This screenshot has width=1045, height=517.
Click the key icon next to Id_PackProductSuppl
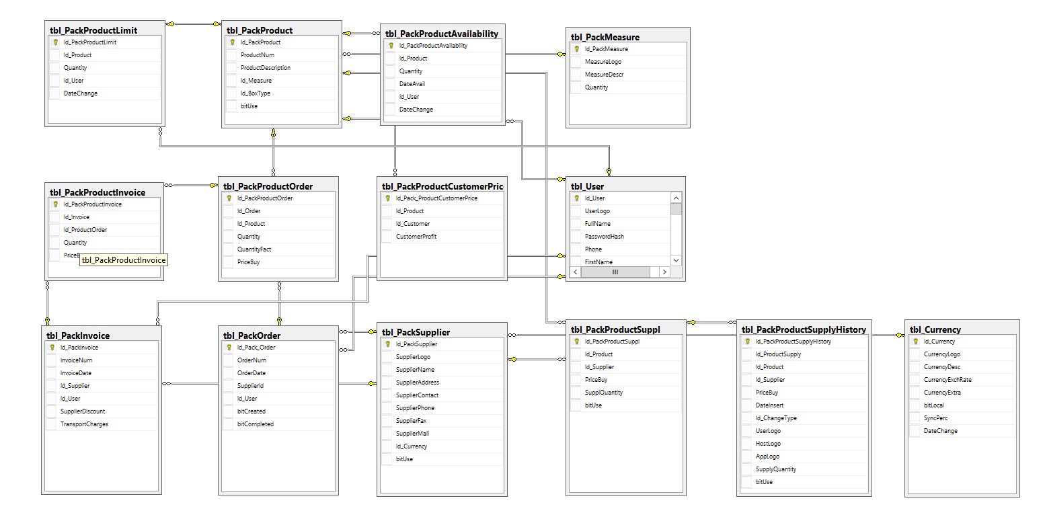[x=576, y=342]
